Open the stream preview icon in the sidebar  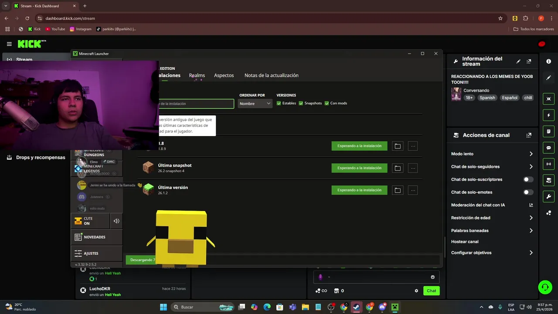pos(548,99)
